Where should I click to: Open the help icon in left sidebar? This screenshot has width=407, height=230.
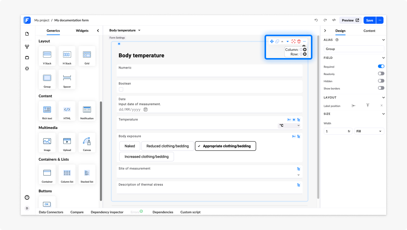[27, 198]
